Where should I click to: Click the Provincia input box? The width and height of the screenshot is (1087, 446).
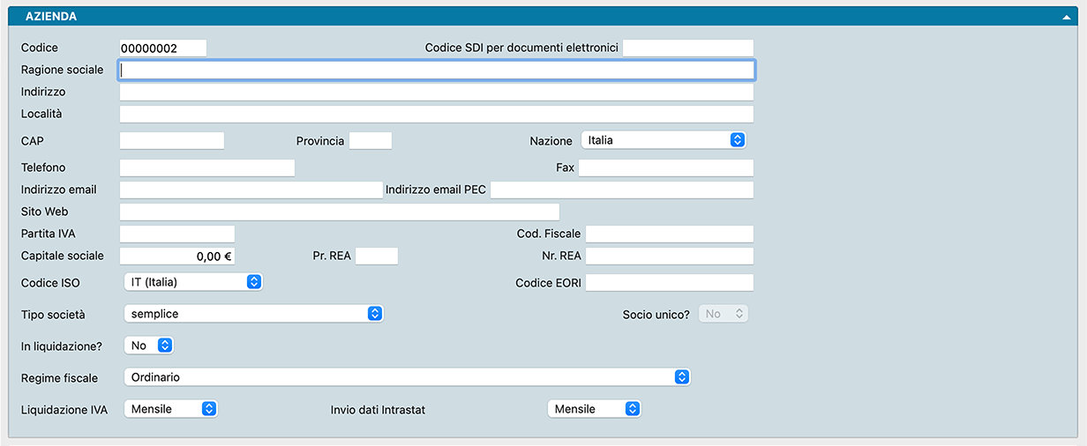point(371,140)
